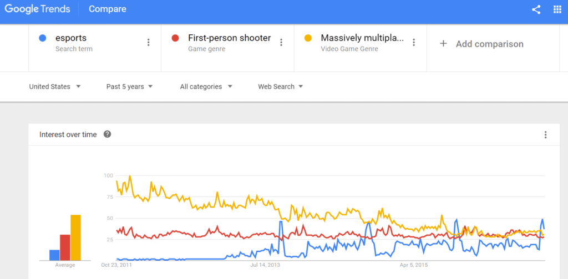Open the United States region dropdown
Image resolution: width=568 pixels, height=279 pixels.
(x=55, y=87)
